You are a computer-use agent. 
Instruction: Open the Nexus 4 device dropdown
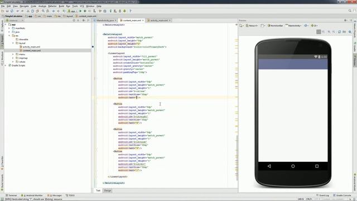tap(252, 26)
